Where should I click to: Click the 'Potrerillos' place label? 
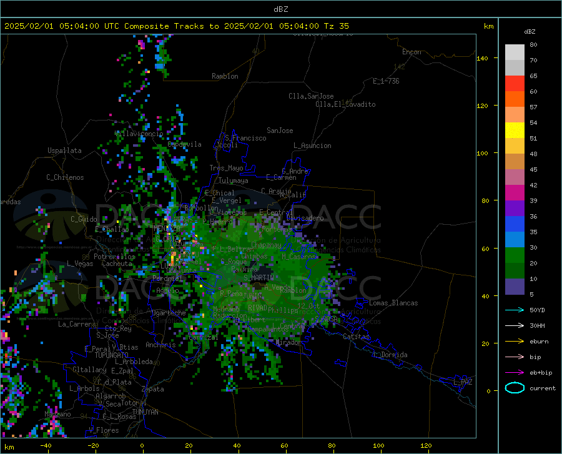click(114, 257)
